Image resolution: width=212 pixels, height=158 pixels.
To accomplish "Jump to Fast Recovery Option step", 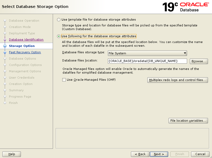I will pos(25,52).
